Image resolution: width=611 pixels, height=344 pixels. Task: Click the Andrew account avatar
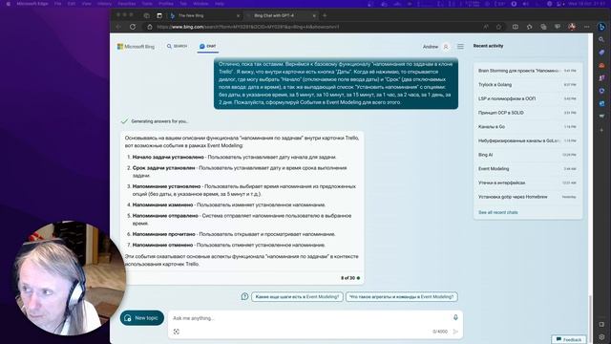(x=446, y=47)
